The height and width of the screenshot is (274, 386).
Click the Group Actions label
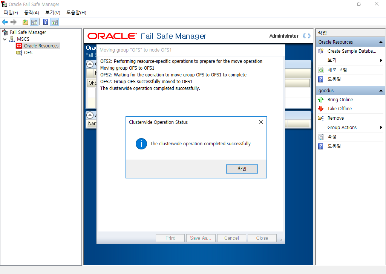click(x=342, y=128)
